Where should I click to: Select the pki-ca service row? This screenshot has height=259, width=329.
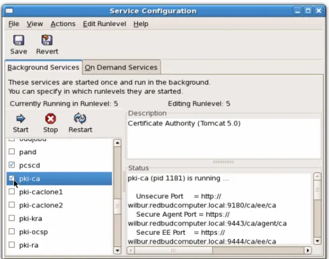click(59, 178)
